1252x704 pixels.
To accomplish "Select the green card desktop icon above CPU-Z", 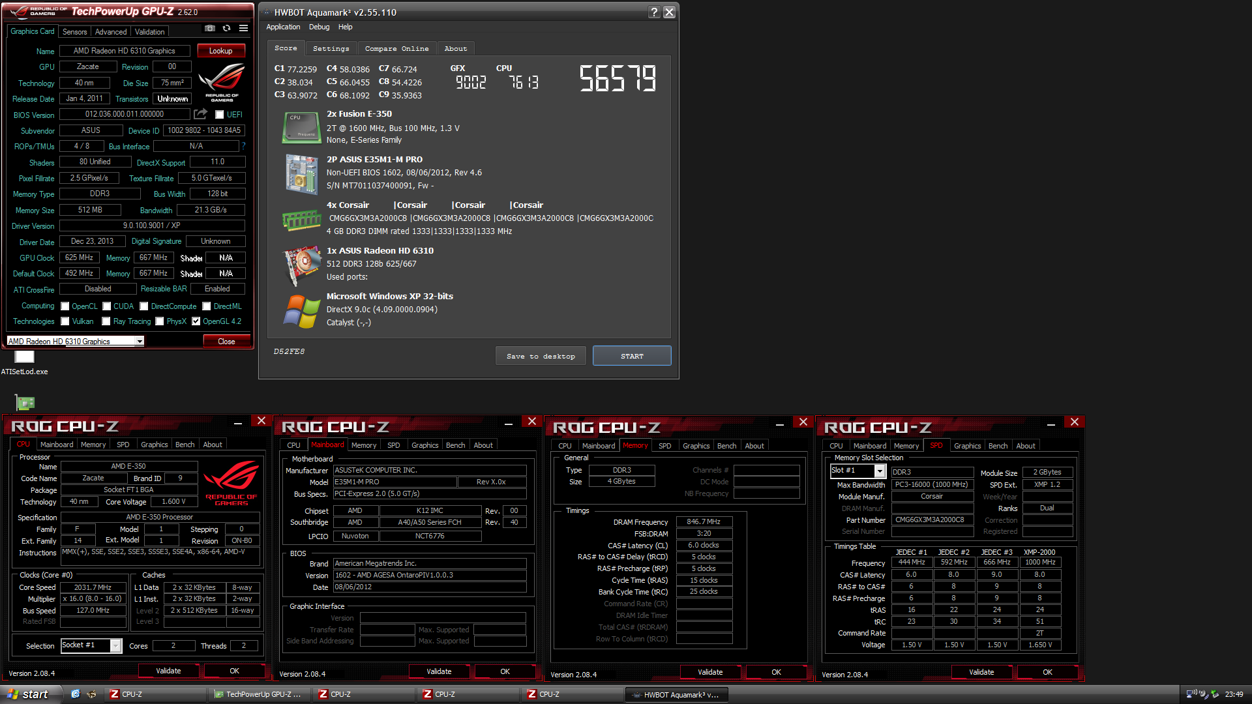I will (25, 402).
